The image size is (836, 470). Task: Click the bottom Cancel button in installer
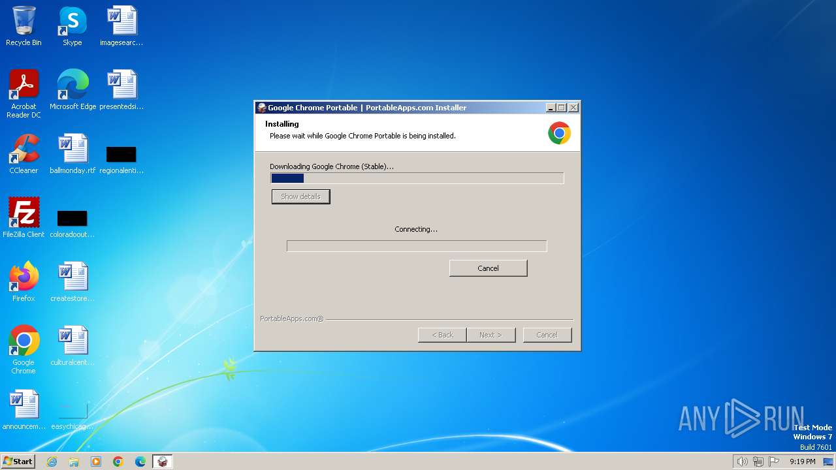pos(547,335)
